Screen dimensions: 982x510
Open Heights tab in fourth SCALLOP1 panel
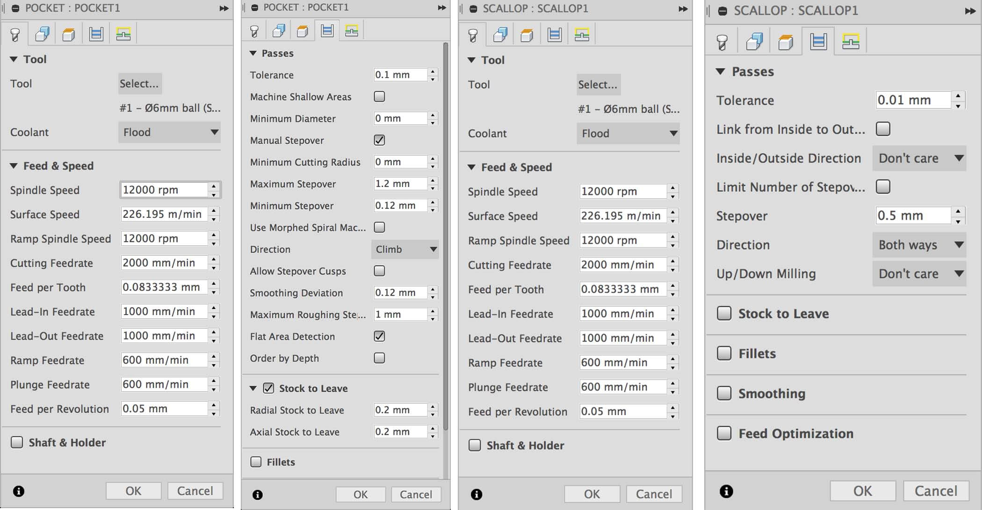tap(786, 42)
